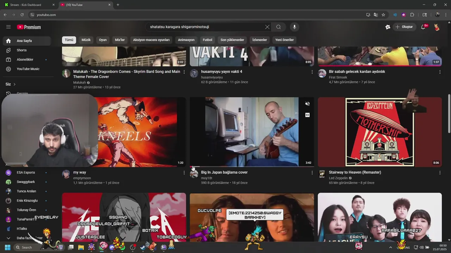The image size is (451, 253).
Task: Open browser extensions puzzle icon
Action: pos(412,15)
